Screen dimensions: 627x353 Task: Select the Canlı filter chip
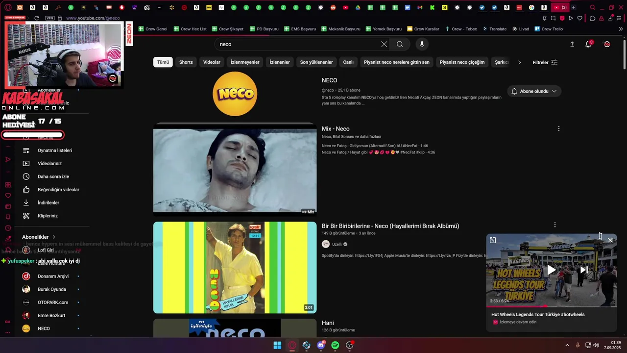348,62
